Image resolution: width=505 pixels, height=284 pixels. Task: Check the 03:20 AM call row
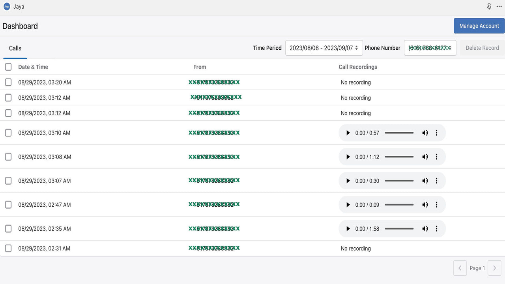pyautogui.click(x=8, y=82)
